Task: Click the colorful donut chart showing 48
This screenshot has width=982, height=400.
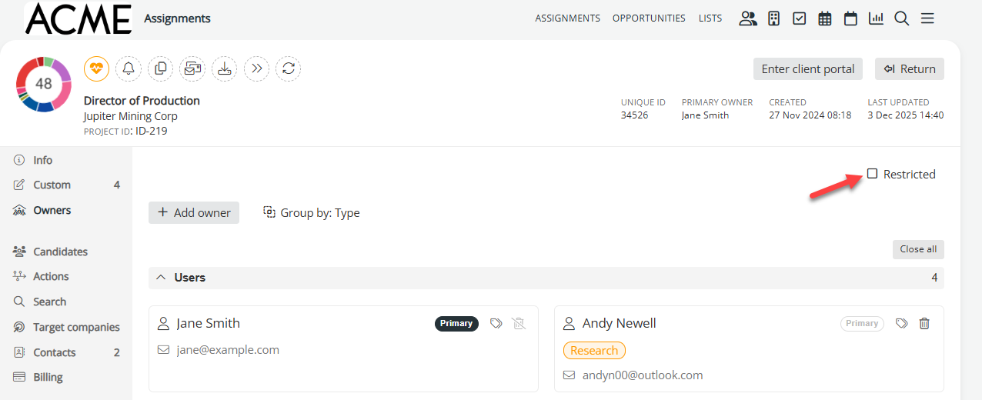Action: (44, 84)
